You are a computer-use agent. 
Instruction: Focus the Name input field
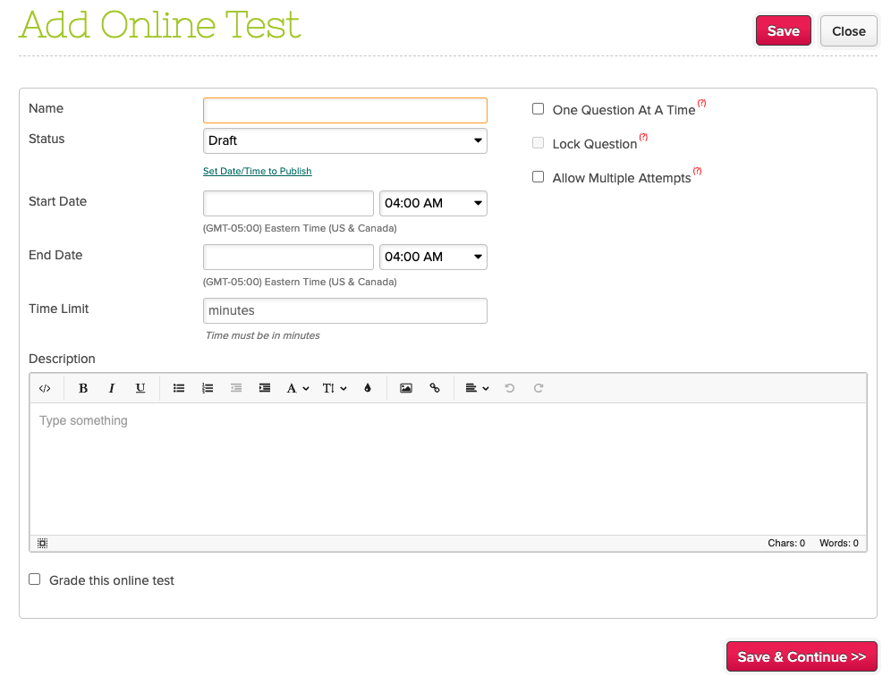[344, 110]
